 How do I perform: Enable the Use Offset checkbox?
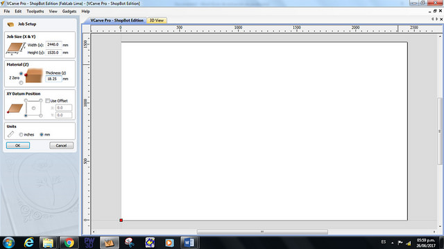pos(48,101)
